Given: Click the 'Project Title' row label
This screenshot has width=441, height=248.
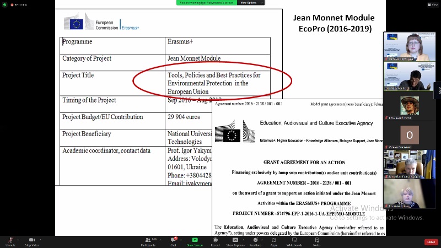Looking at the screenshot, I should 78,75.
